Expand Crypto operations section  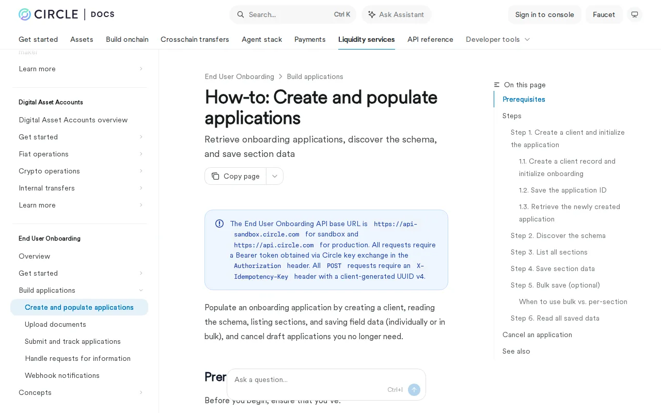pyautogui.click(x=141, y=171)
